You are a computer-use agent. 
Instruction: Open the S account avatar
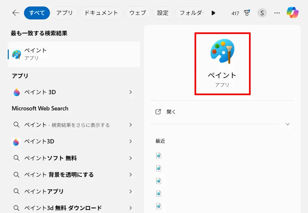[262, 13]
